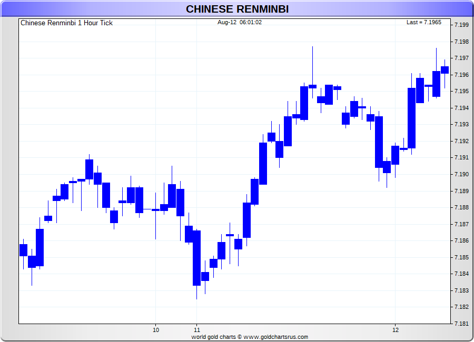Click the CHINESE RENMINBI chart title
The width and height of the screenshot is (474, 342).
[x=237, y=9]
